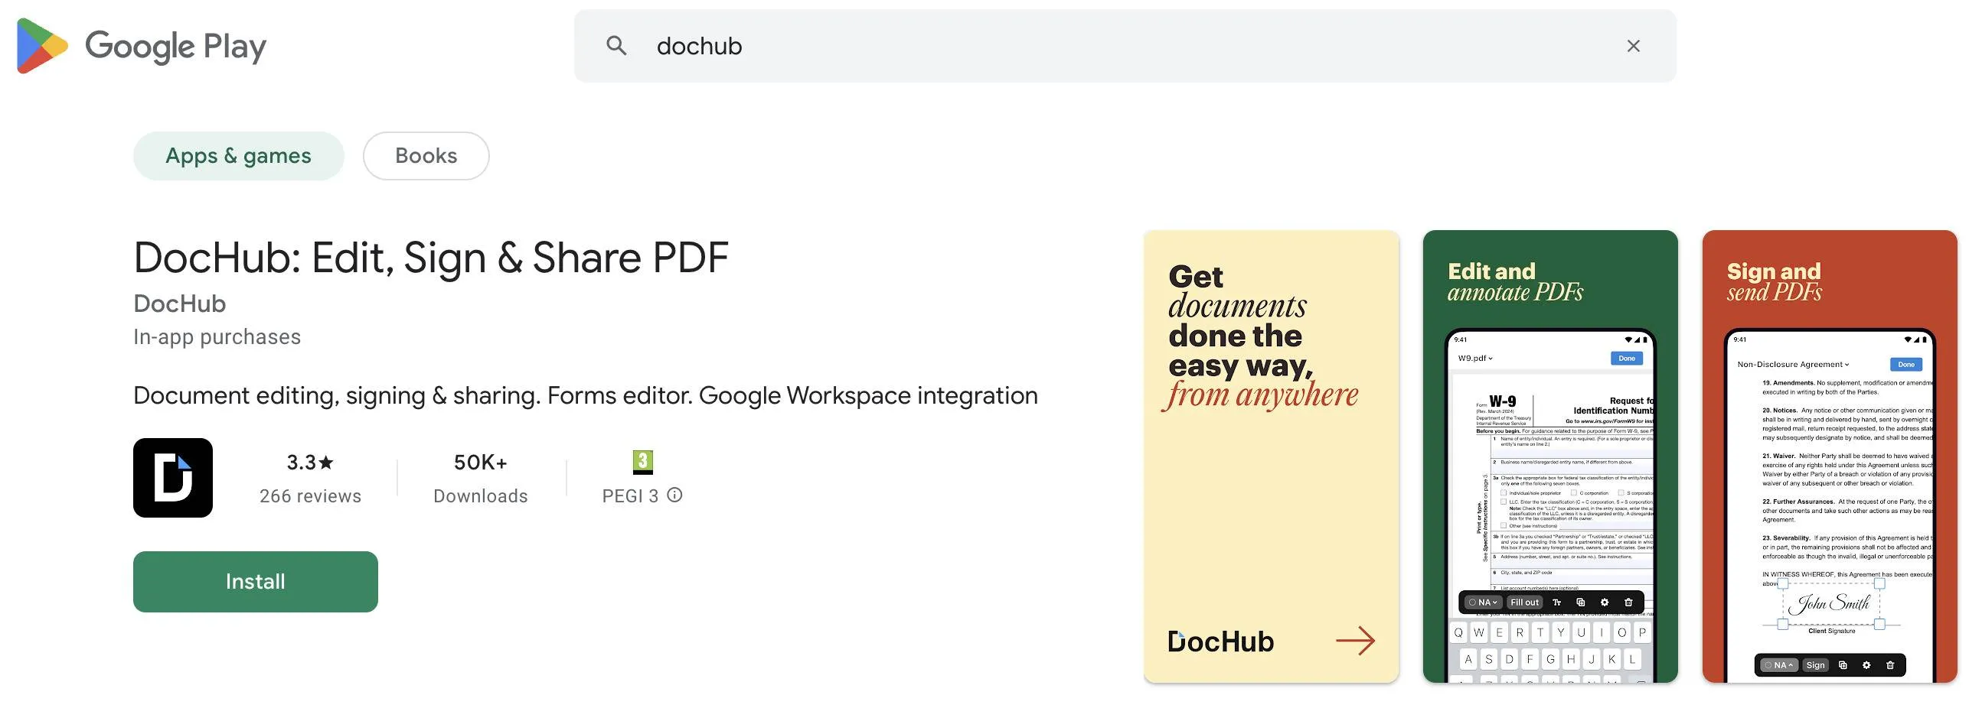Click the red arrow on first screenshot
This screenshot has width=1969, height=708.
click(1355, 641)
